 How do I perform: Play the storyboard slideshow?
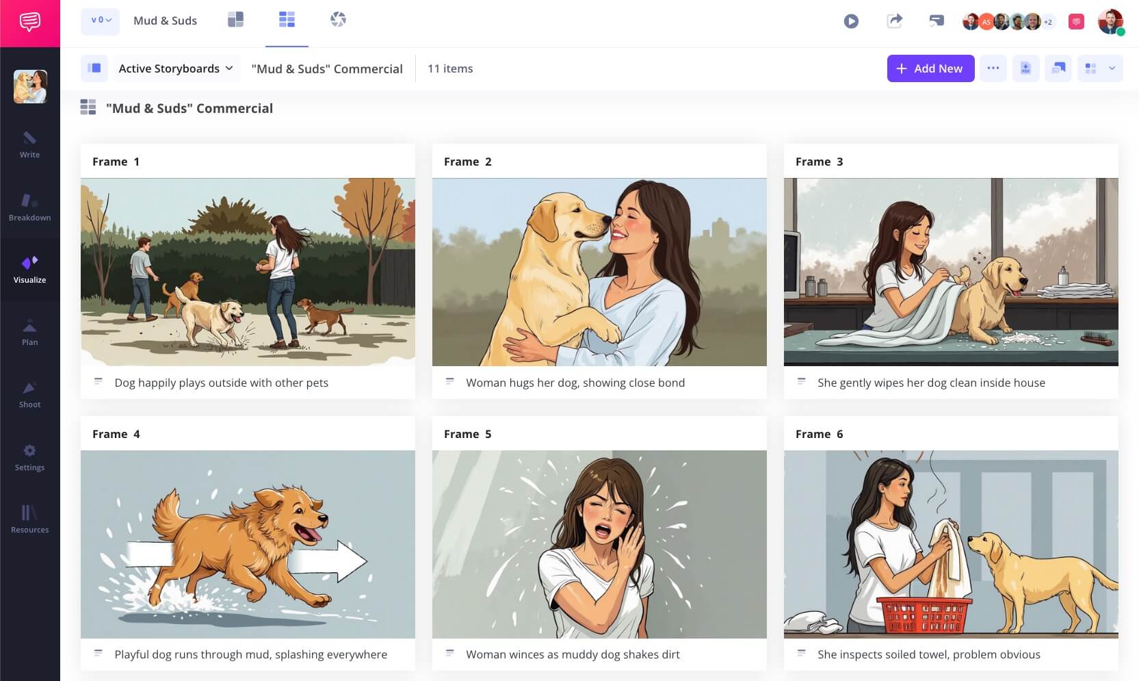pyautogui.click(x=851, y=21)
